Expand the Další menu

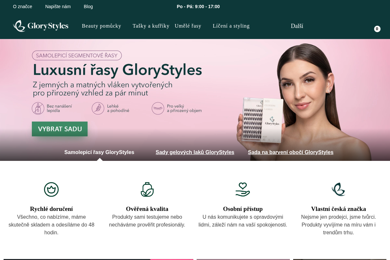(x=297, y=26)
